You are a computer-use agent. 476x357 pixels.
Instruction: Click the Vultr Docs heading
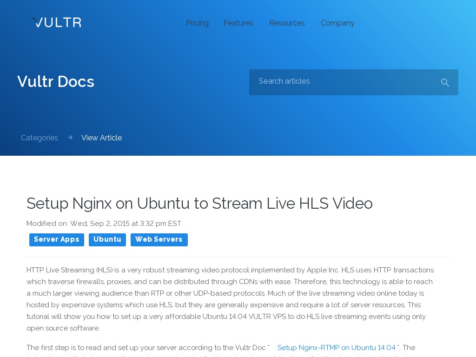point(56,82)
